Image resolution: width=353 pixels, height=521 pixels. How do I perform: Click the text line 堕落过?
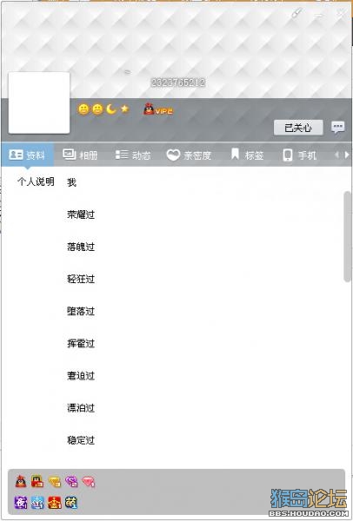(x=81, y=311)
